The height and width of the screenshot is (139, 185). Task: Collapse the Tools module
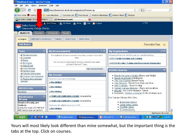tap(44, 51)
